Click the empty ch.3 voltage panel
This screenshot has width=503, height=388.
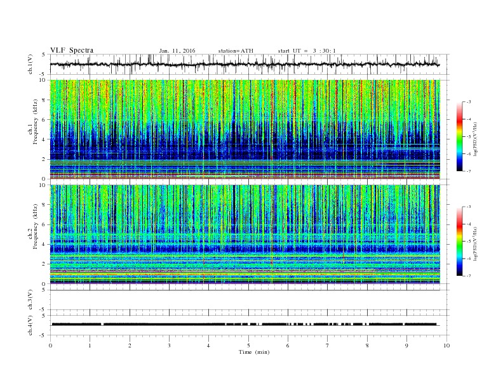coord(250,300)
